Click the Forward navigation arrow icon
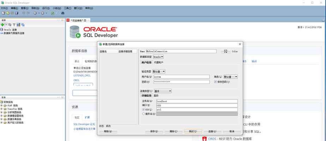Image resolution: width=326 pixels, height=141 pixels. 43,13
